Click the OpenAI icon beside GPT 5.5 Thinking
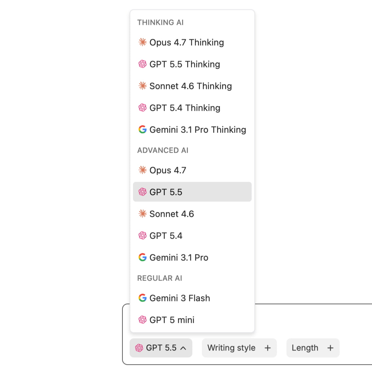 (142, 64)
